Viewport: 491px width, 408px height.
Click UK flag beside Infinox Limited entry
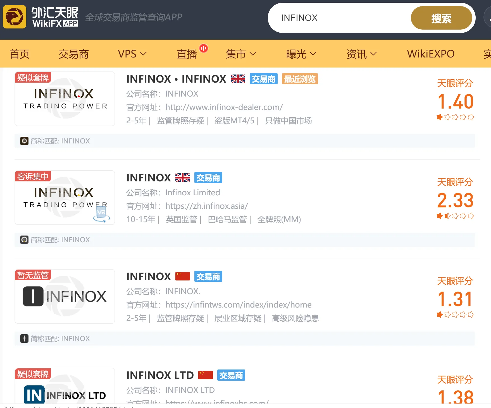coord(183,178)
